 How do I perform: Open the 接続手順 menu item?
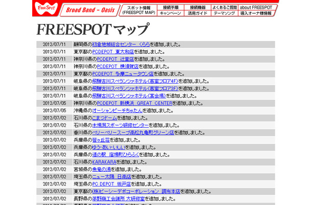[x=170, y=7]
